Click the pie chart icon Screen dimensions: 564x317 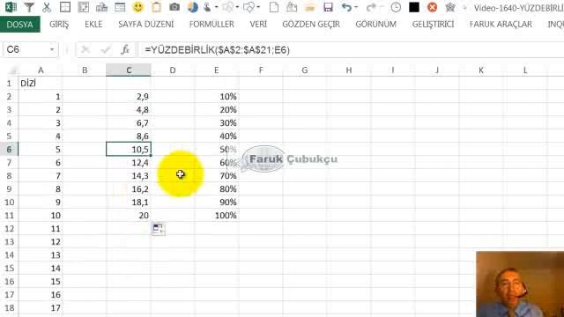tap(193, 7)
